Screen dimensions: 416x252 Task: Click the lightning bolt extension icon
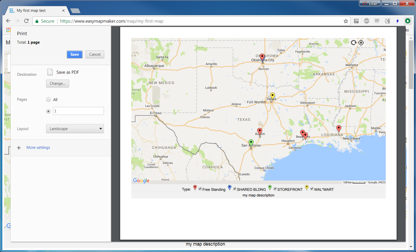[397, 21]
